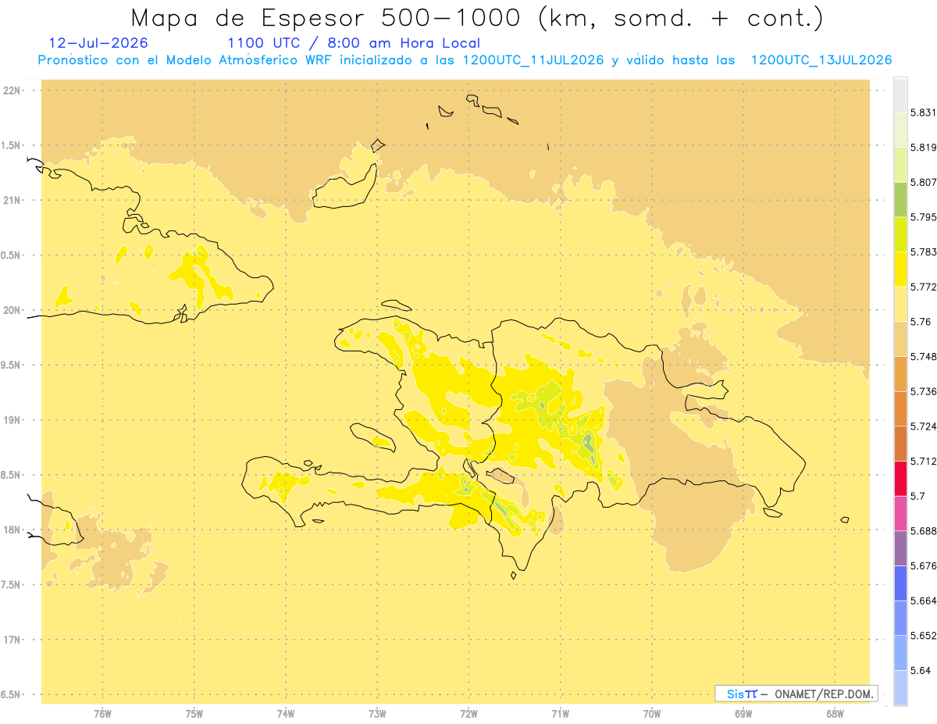This screenshot has width=937, height=724.
Task: Click the longitude label '76W'
Action: (102, 715)
